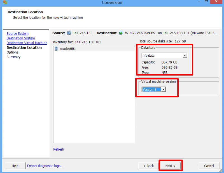Click Export diagnostic logs link
Image resolution: width=224 pixels, height=173 pixels.
click(45, 166)
